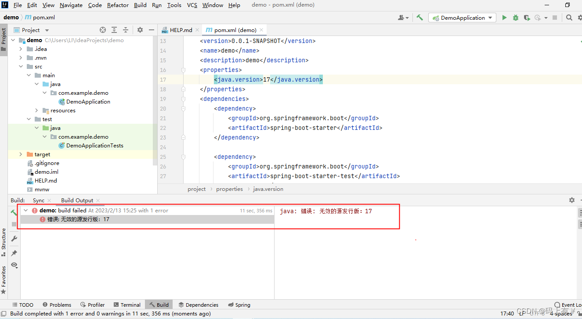Close the Sync tab in the Build panel
Screen dimensions: 582x319
point(49,201)
